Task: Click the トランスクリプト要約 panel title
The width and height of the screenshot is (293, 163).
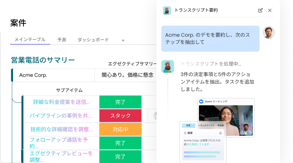Action: click(196, 10)
